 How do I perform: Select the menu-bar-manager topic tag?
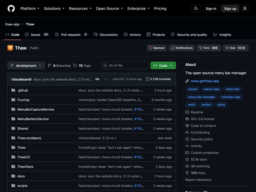coord(202,97)
